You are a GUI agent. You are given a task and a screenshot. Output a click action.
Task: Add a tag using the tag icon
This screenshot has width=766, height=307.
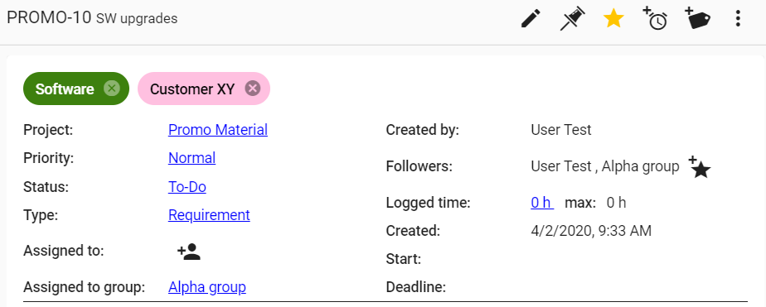tap(698, 18)
